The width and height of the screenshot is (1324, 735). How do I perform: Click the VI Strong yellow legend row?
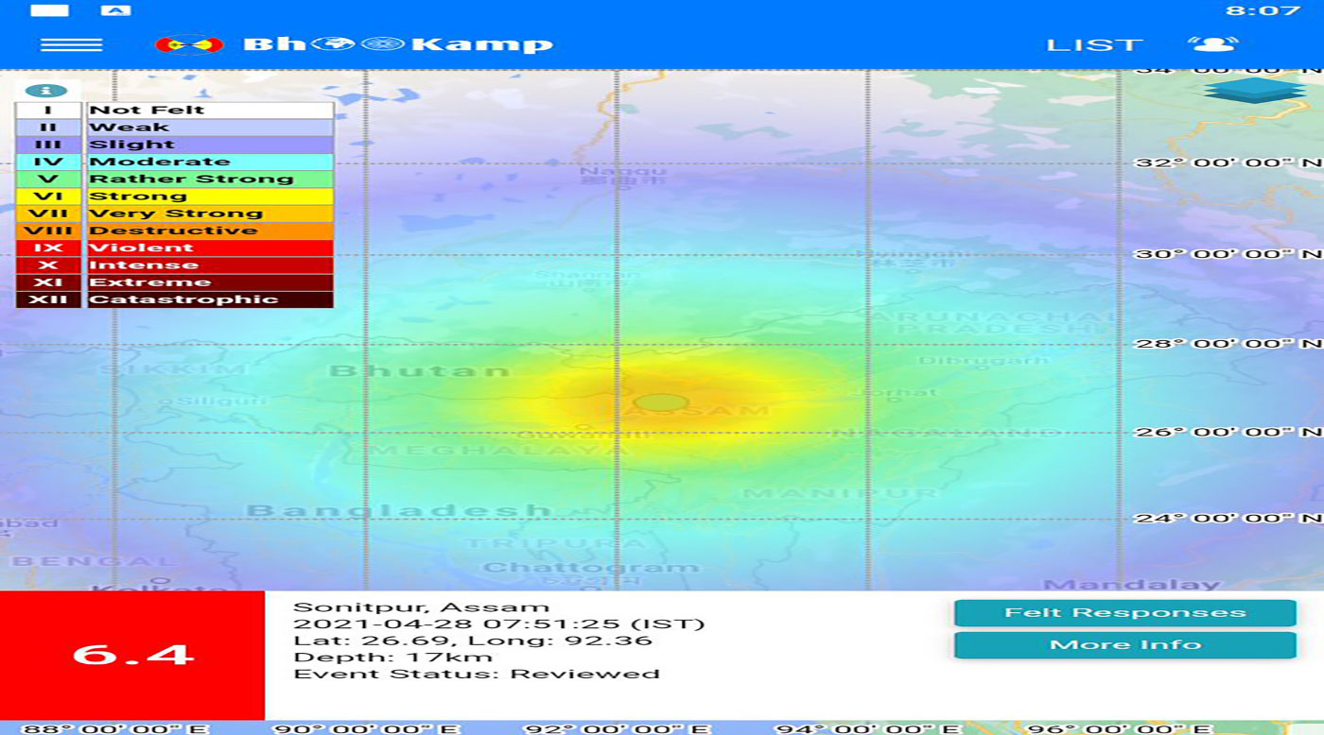pyautogui.click(x=175, y=197)
